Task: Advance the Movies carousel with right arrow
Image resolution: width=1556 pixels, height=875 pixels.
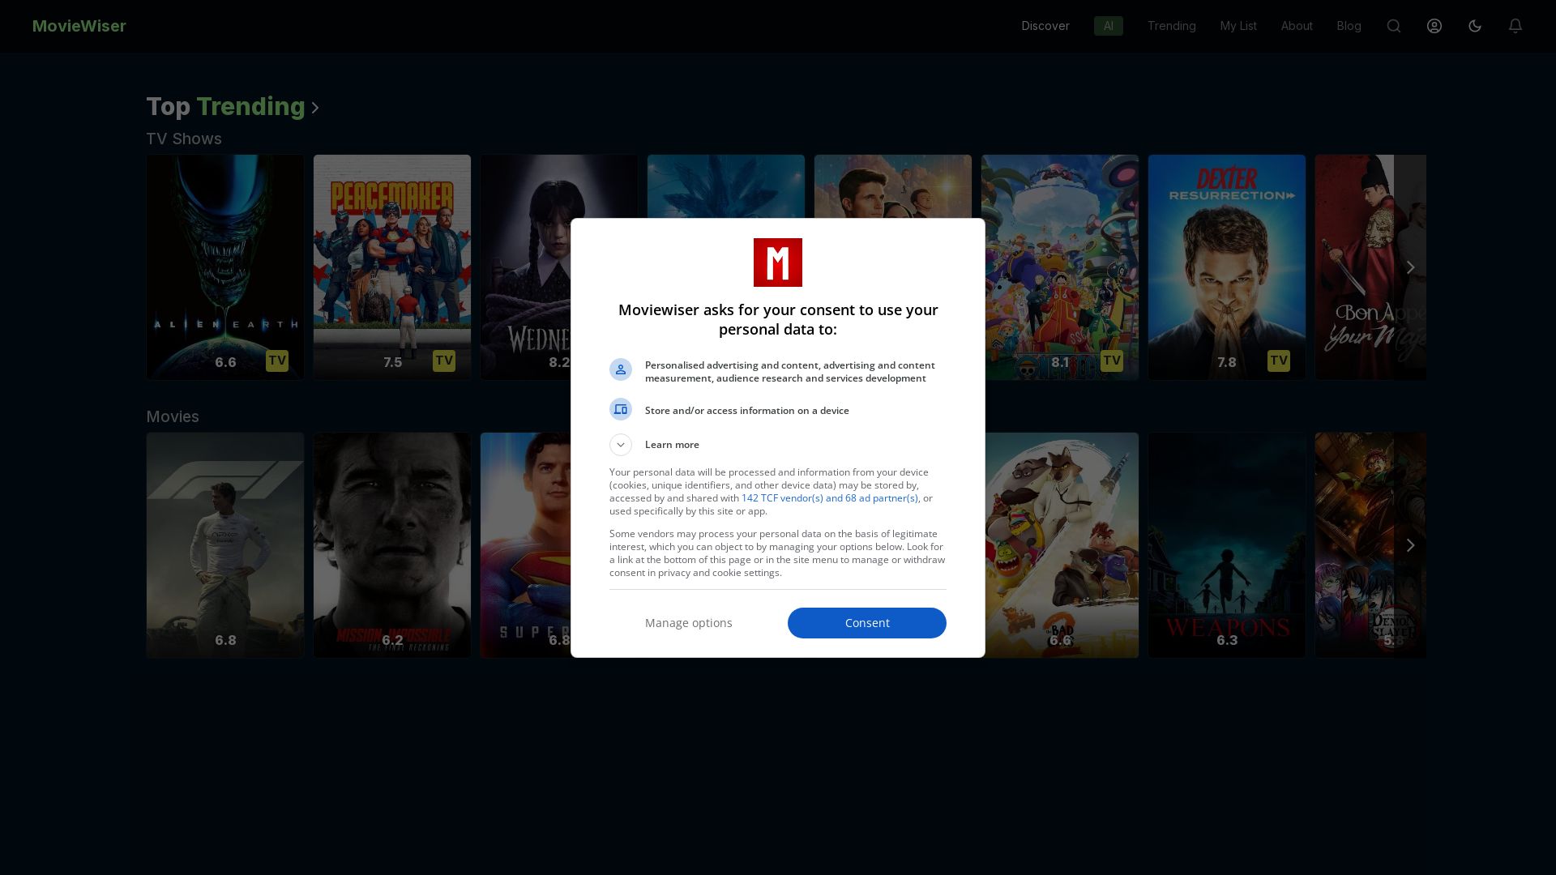Action: coord(1410,545)
